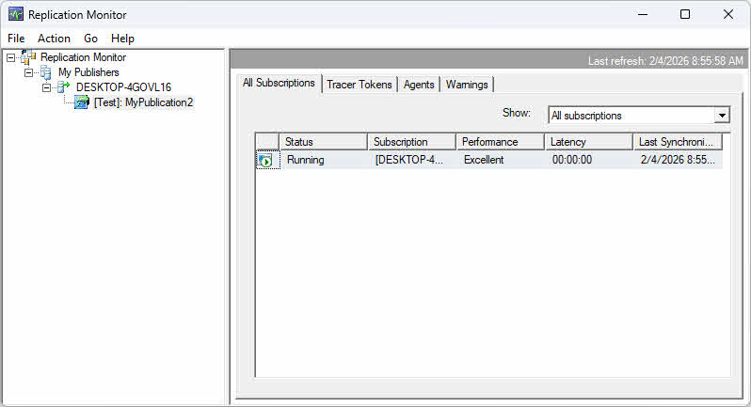Switch to the Agents tab
The height and width of the screenshot is (407, 751).
[419, 85]
